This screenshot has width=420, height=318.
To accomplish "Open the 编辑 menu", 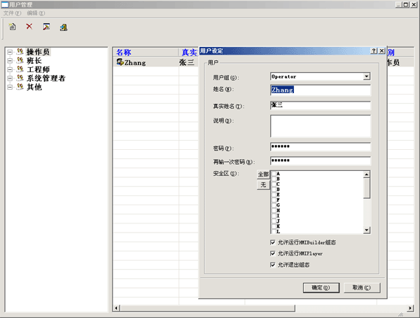I will point(36,13).
